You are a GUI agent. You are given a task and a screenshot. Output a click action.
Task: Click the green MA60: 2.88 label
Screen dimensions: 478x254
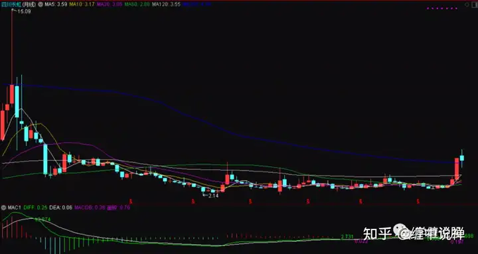point(137,4)
